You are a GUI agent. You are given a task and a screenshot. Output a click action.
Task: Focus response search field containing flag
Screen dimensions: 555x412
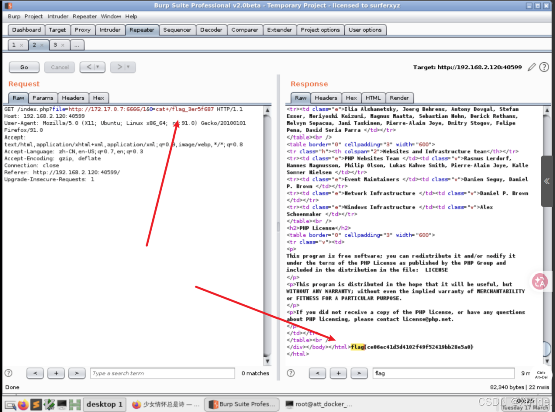click(x=444, y=373)
